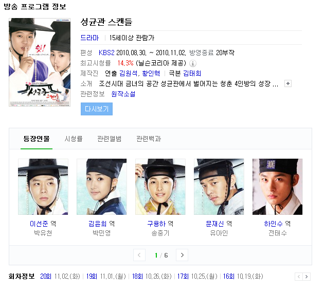324x289 pixels.
Task: Open director 김원석 link
Action: pyautogui.click(x=129, y=73)
